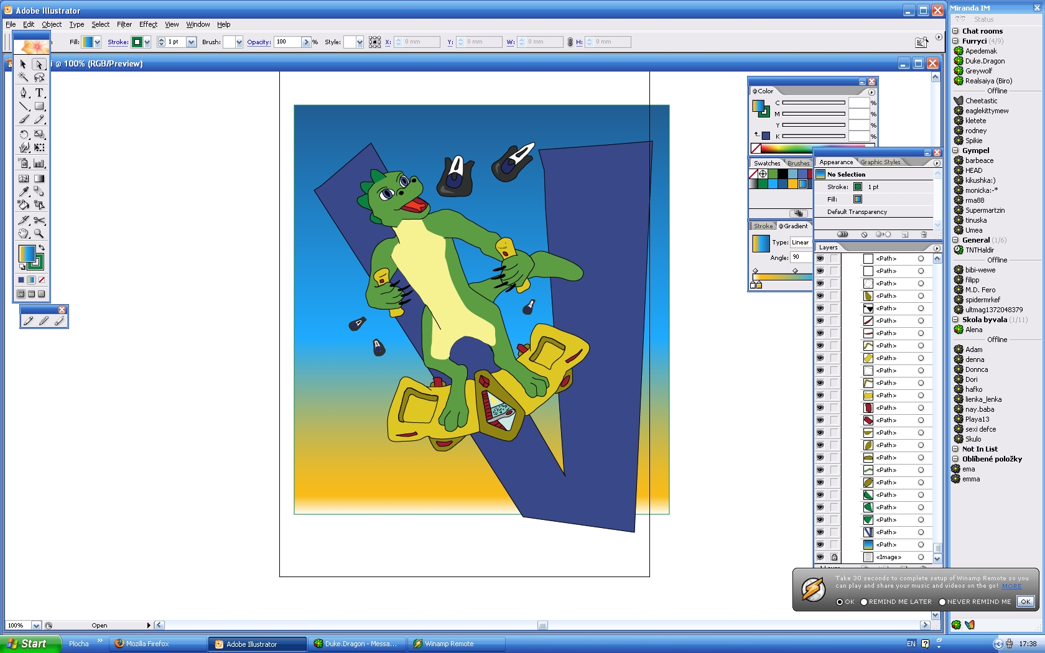1045x653 pixels.
Task: Select the Blend tool
Action: click(39, 192)
